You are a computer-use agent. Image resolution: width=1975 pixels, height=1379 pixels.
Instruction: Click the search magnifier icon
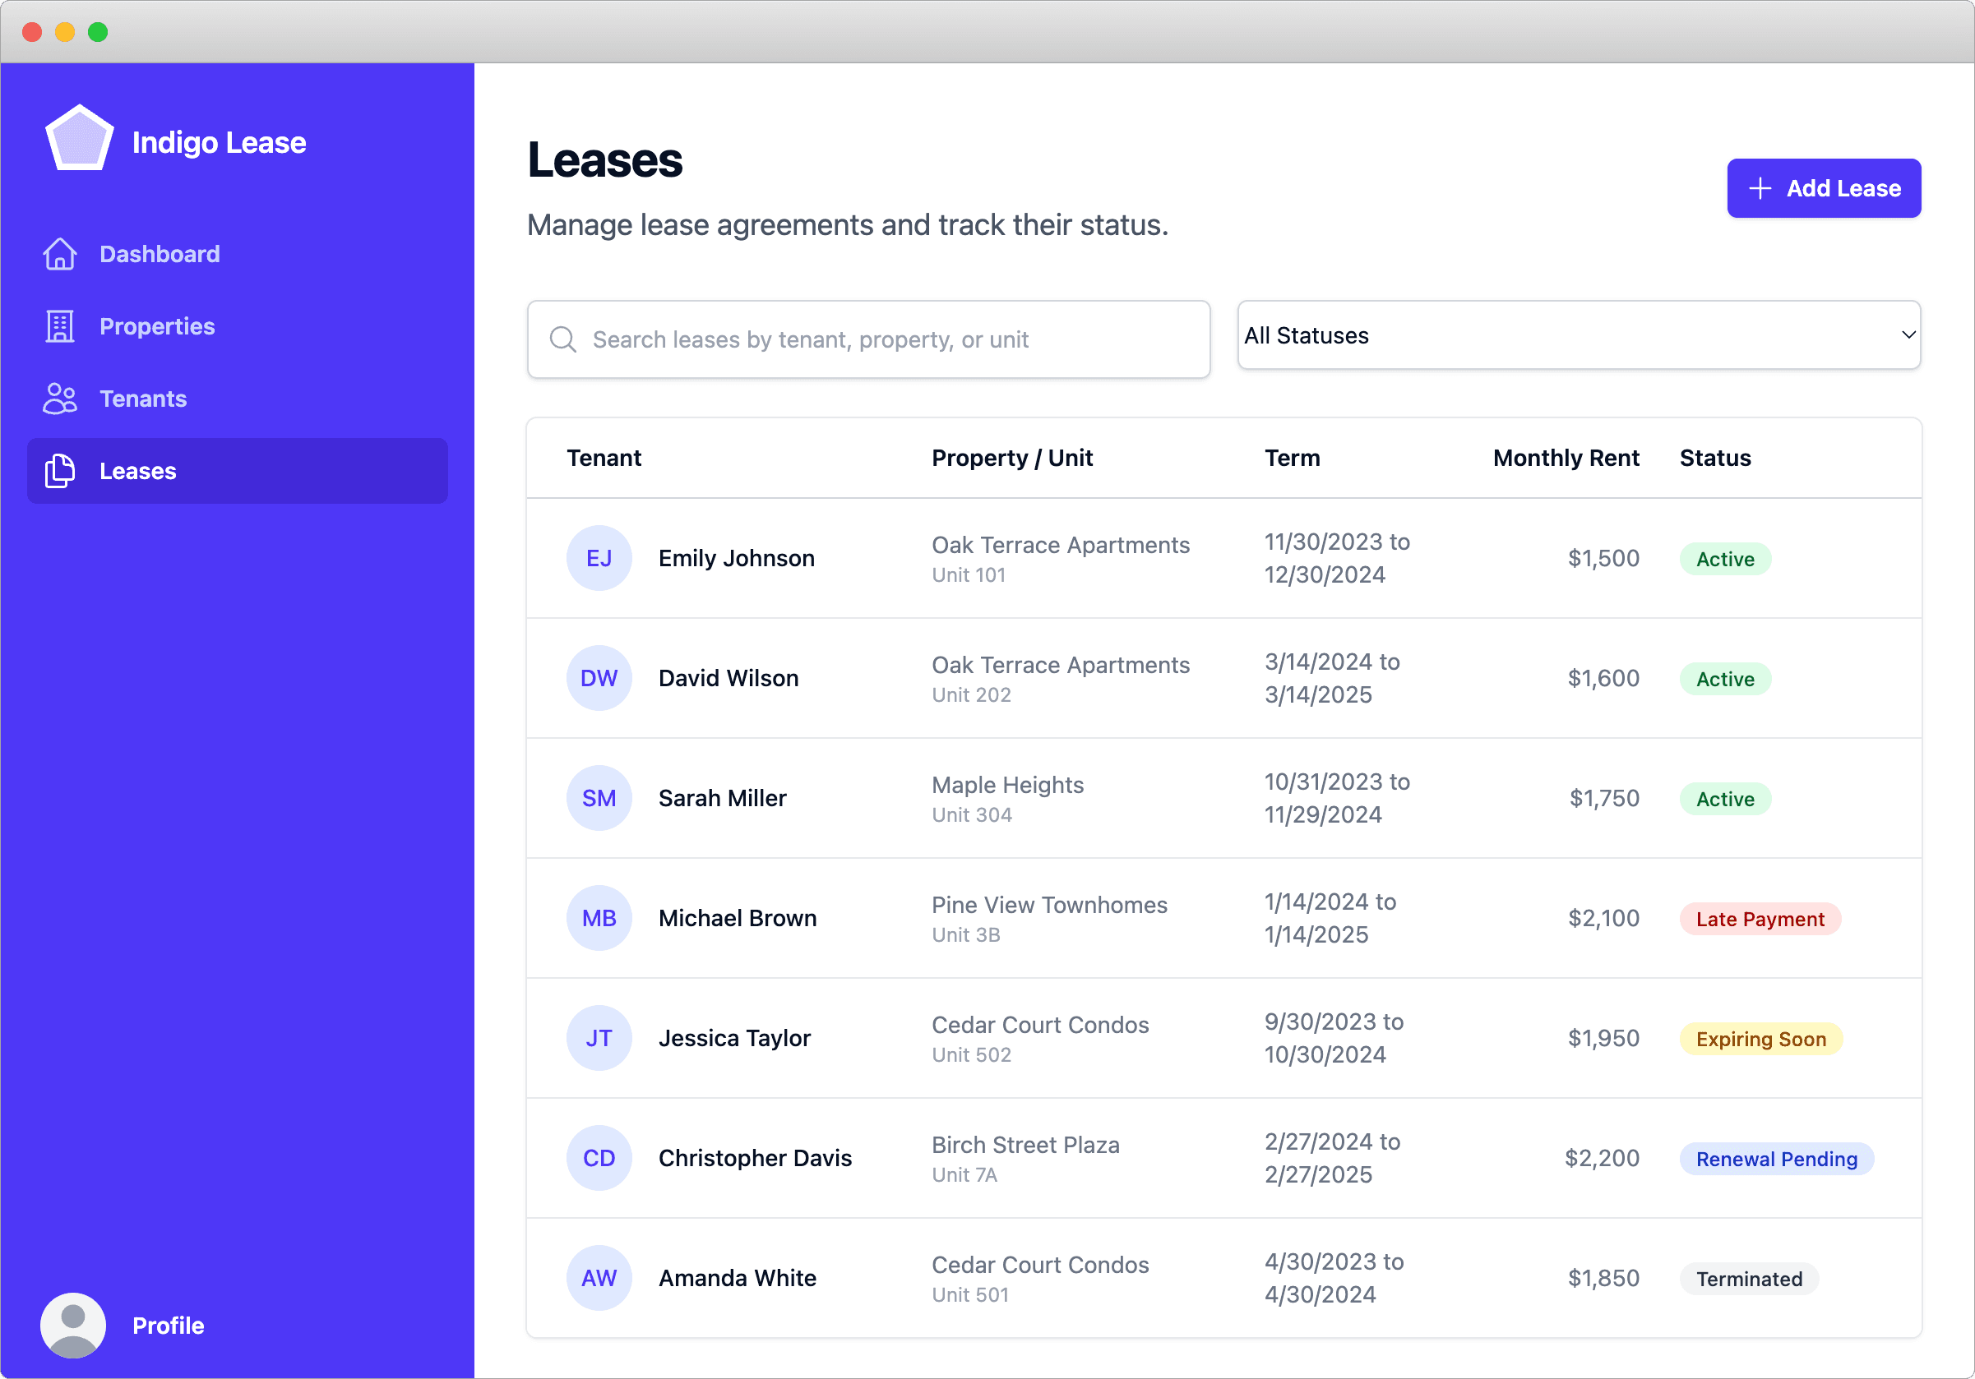562,339
